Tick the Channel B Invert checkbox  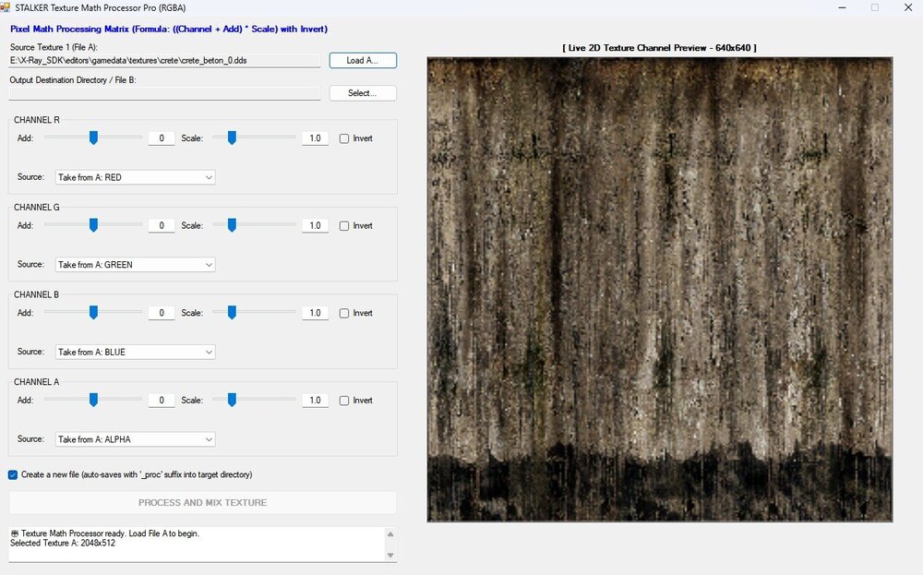pyautogui.click(x=344, y=314)
